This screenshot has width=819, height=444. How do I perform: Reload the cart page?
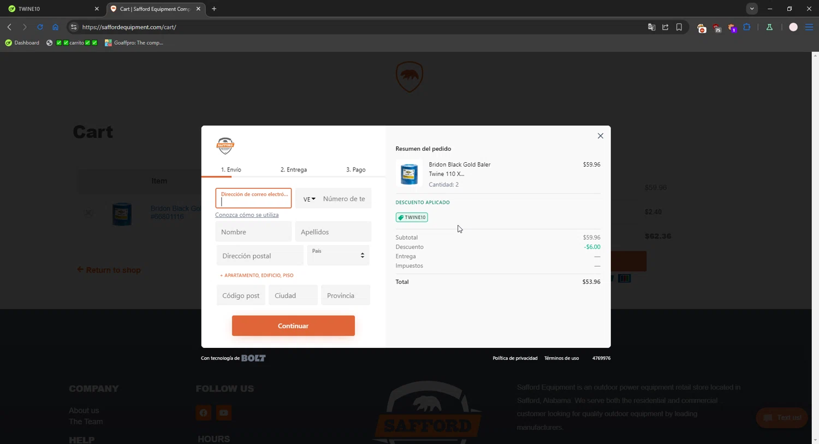pyautogui.click(x=40, y=27)
